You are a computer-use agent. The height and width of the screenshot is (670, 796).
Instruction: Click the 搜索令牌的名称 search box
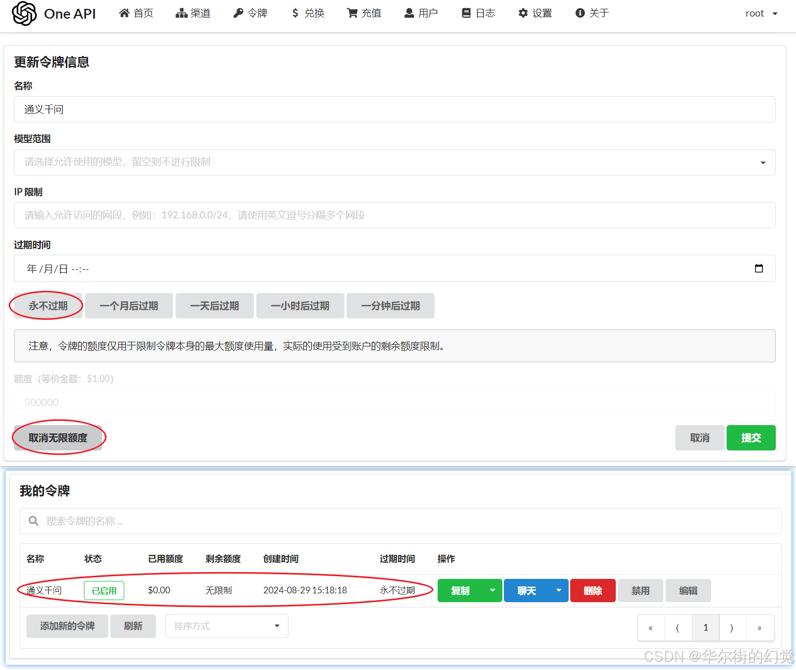click(400, 521)
